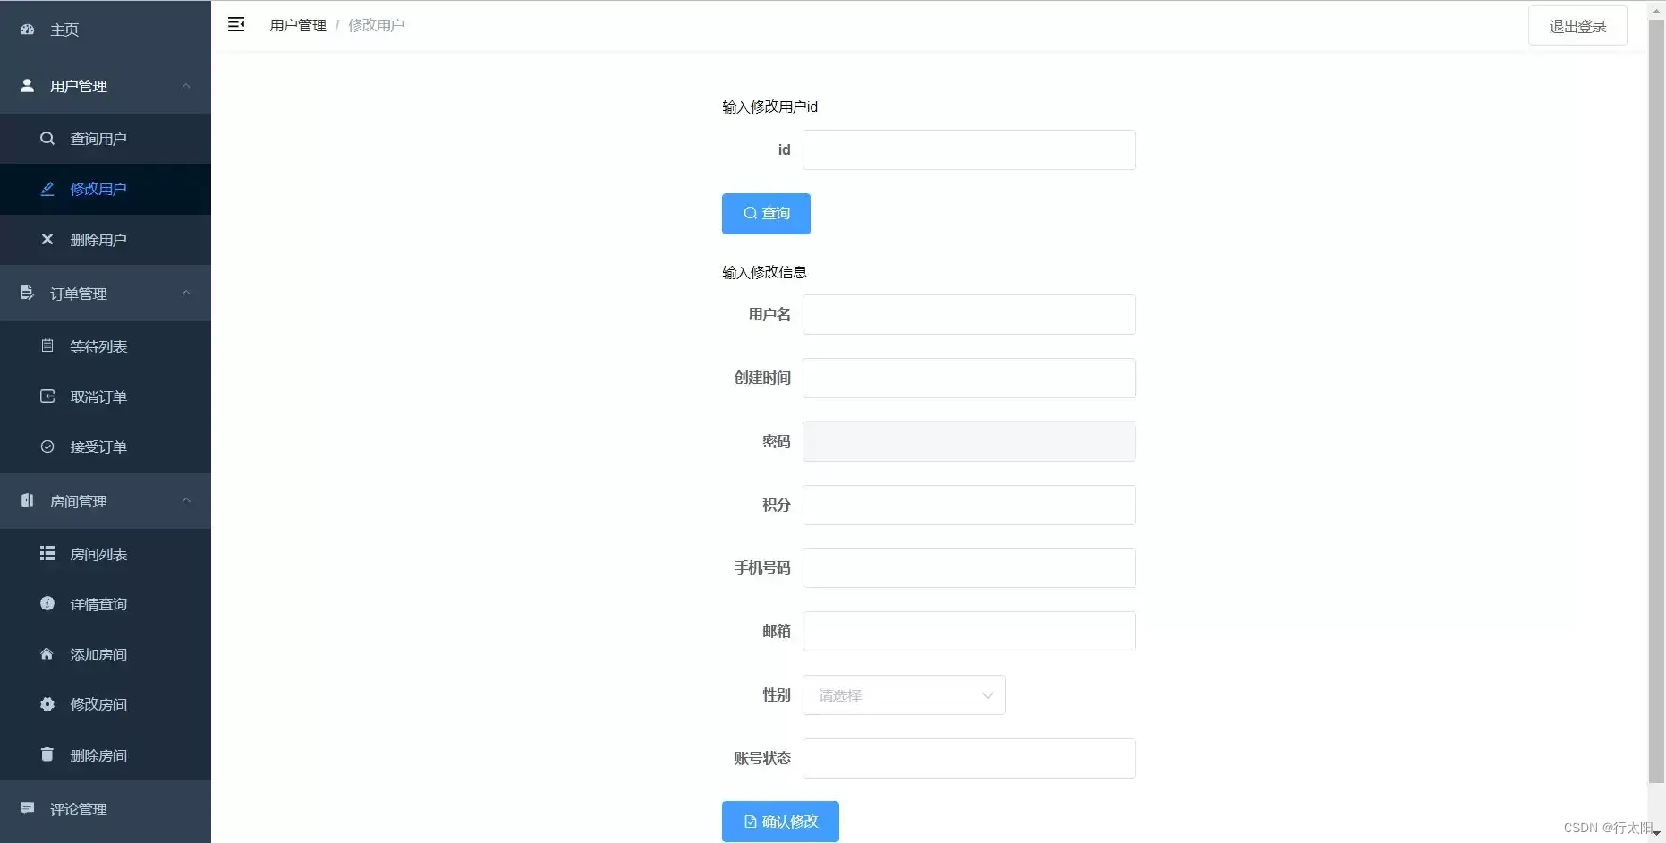Click the 查询 search button
1666x843 pixels.
click(765, 214)
